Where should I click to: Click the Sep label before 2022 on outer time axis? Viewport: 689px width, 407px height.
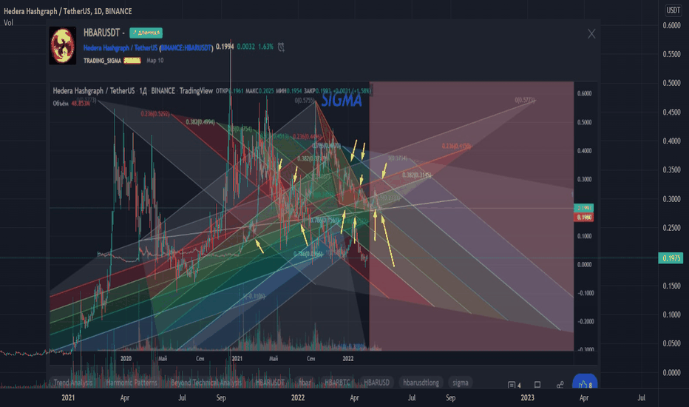point(221,397)
